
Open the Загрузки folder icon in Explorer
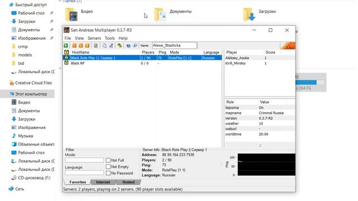[x=249, y=15]
